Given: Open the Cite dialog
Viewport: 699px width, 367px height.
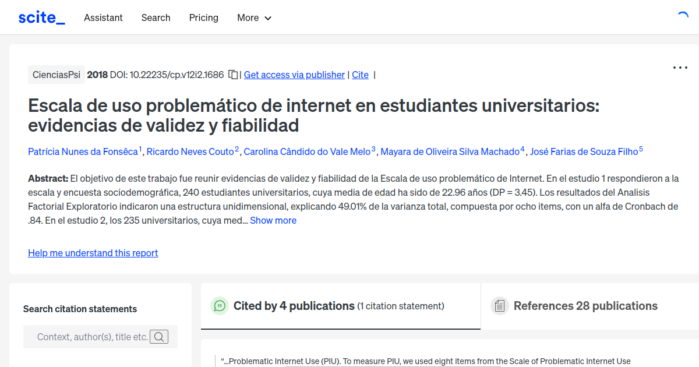Looking at the screenshot, I should point(360,75).
